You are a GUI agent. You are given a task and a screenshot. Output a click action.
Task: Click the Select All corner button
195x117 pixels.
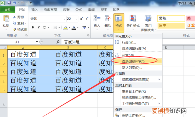click(4, 47)
